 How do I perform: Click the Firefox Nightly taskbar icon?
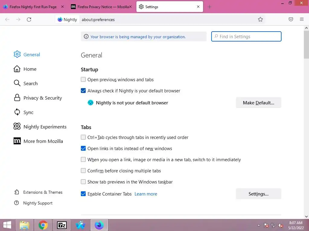99,225
